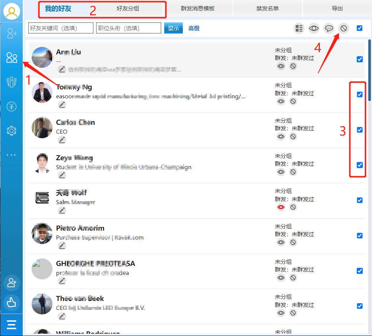Expand the three dots more menu in sidebar
Viewport: 372px width, 336px height.
(x=12, y=155)
